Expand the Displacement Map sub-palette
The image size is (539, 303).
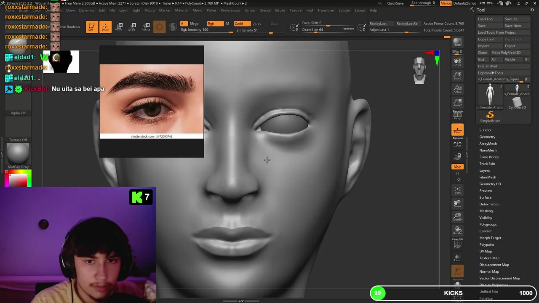pyautogui.click(x=494, y=265)
